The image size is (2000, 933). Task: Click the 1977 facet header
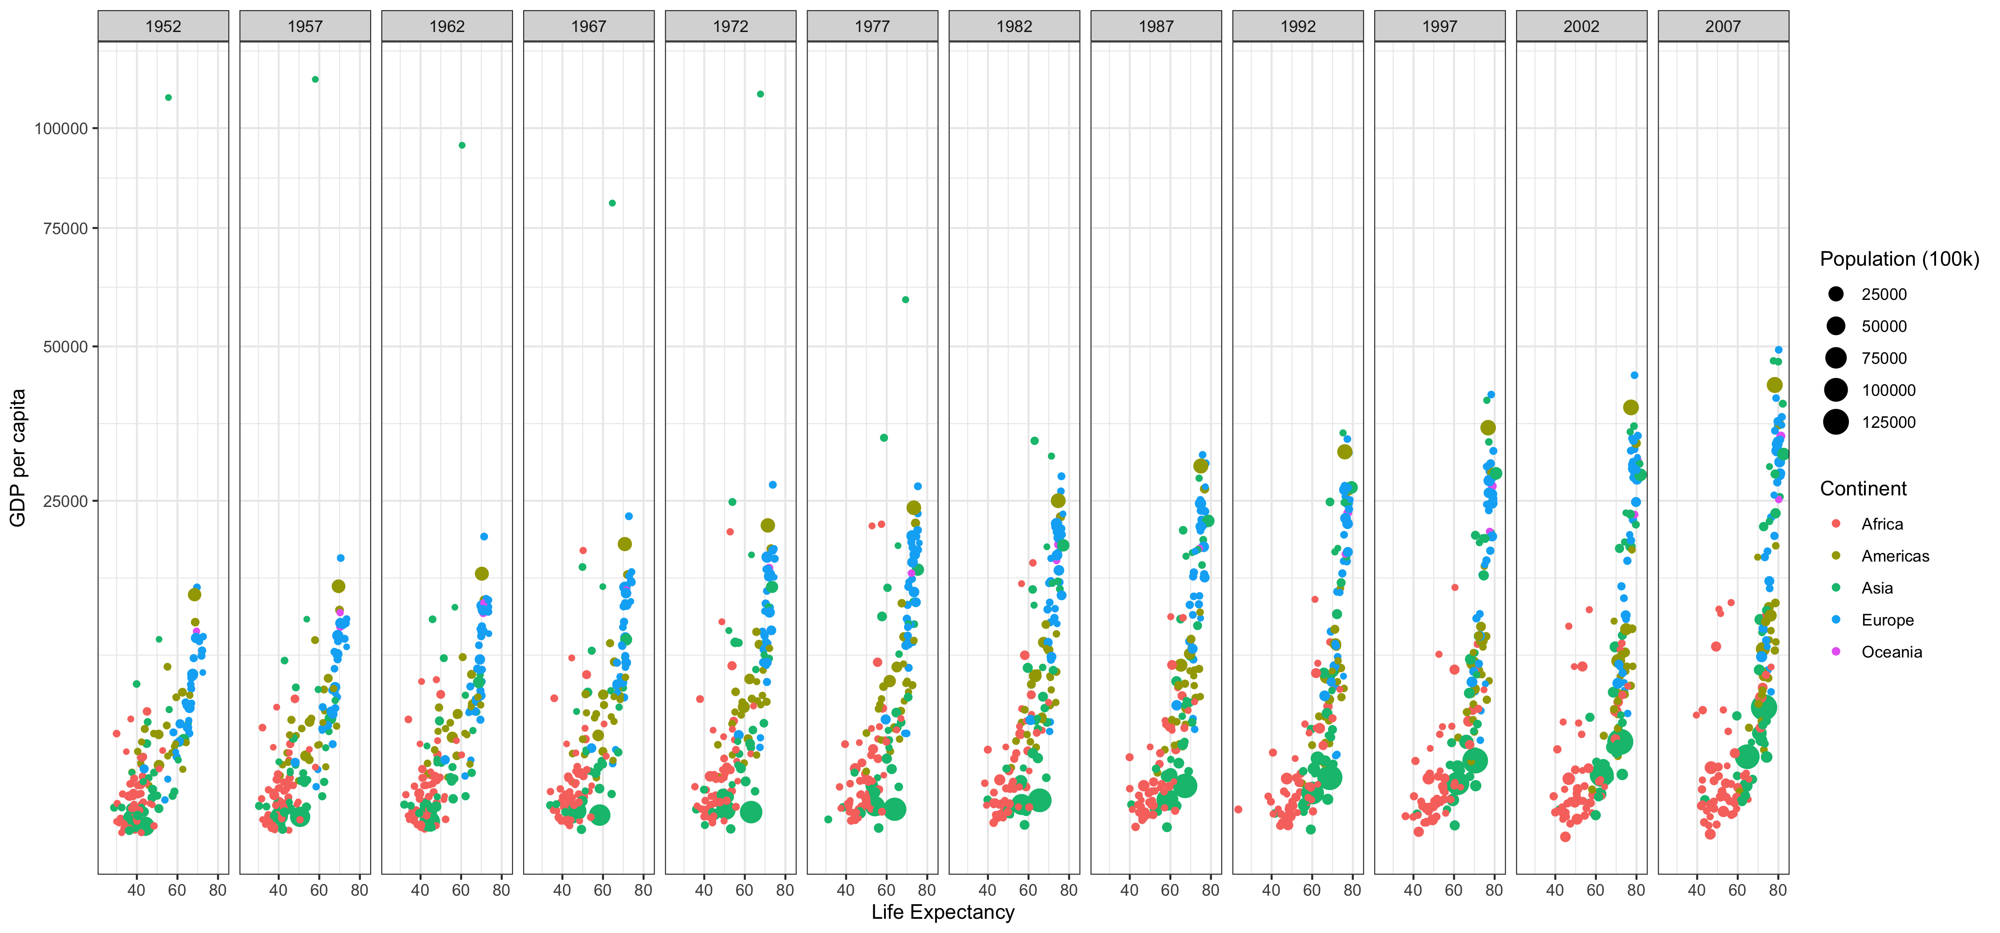tap(873, 26)
